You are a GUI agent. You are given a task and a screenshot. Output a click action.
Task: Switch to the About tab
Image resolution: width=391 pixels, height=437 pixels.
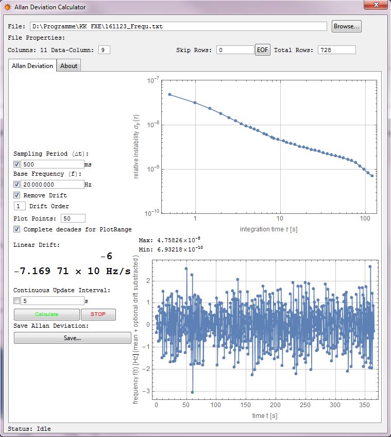click(69, 66)
